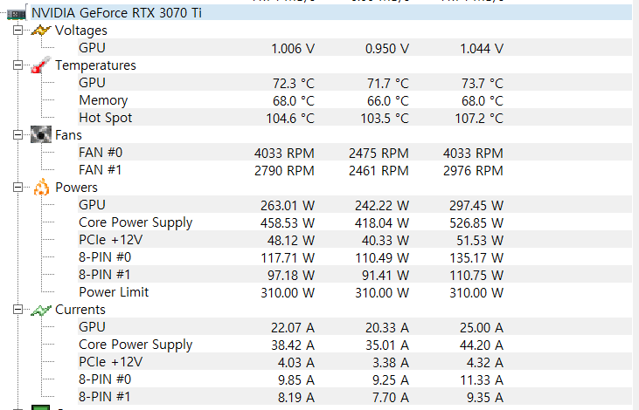Select the GPU row under Voltages

(x=355, y=48)
